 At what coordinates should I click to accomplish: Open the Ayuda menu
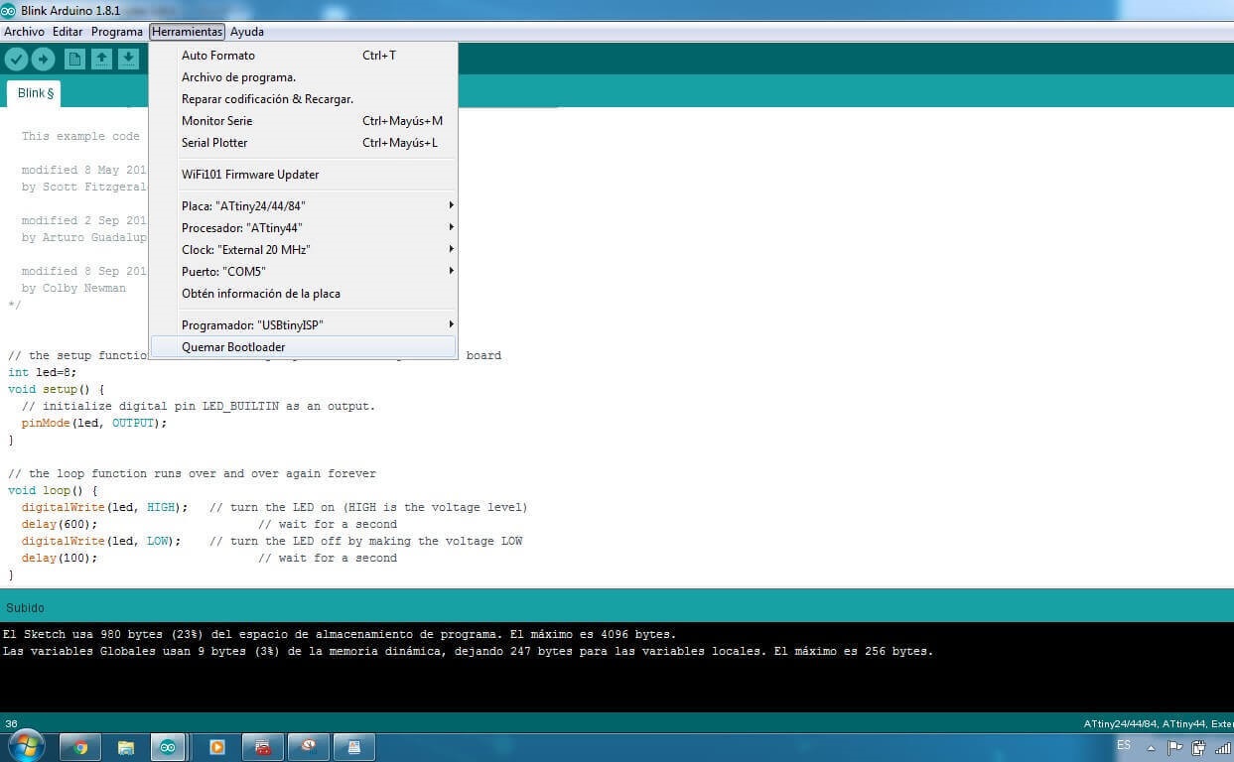point(247,32)
